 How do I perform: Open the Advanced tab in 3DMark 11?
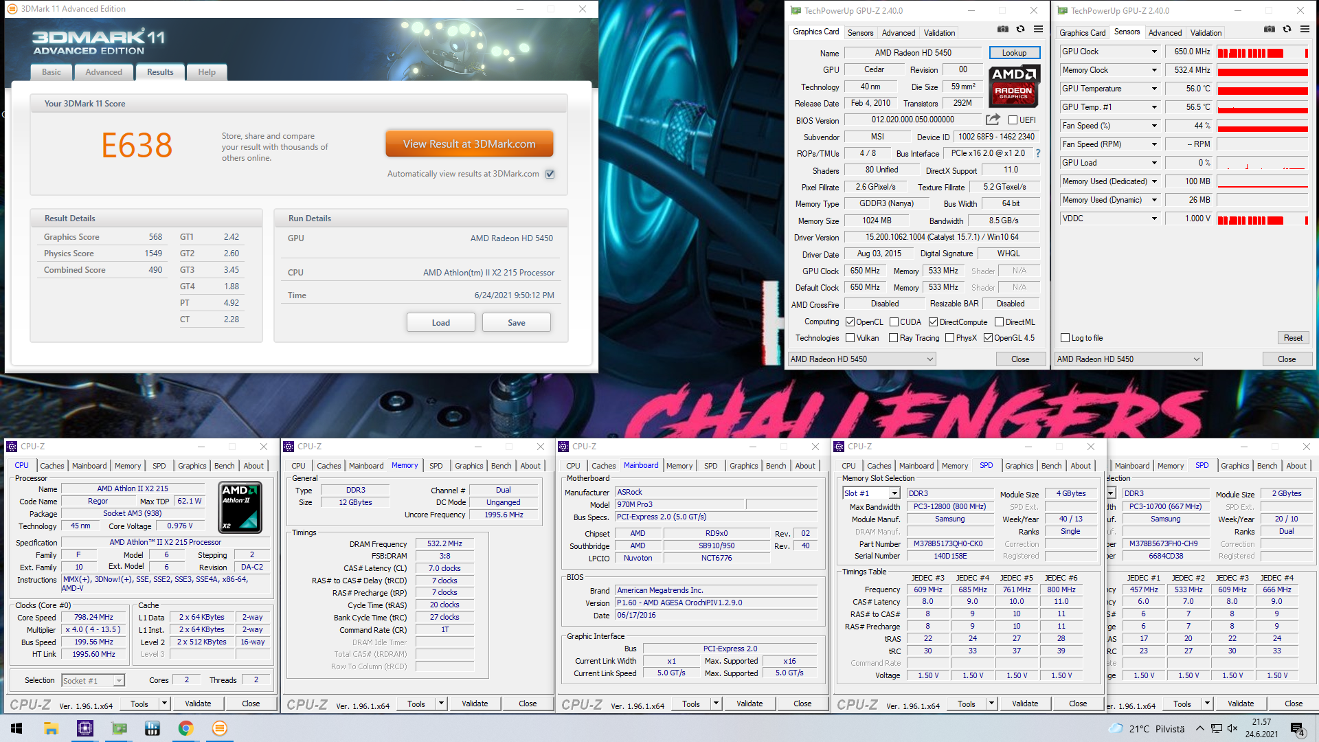(x=104, y=72)
